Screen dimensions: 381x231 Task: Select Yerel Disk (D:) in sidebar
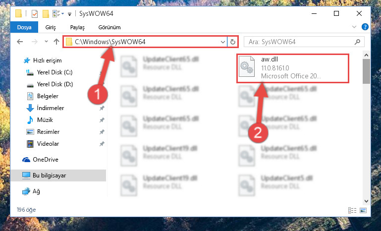pos(55,84)
